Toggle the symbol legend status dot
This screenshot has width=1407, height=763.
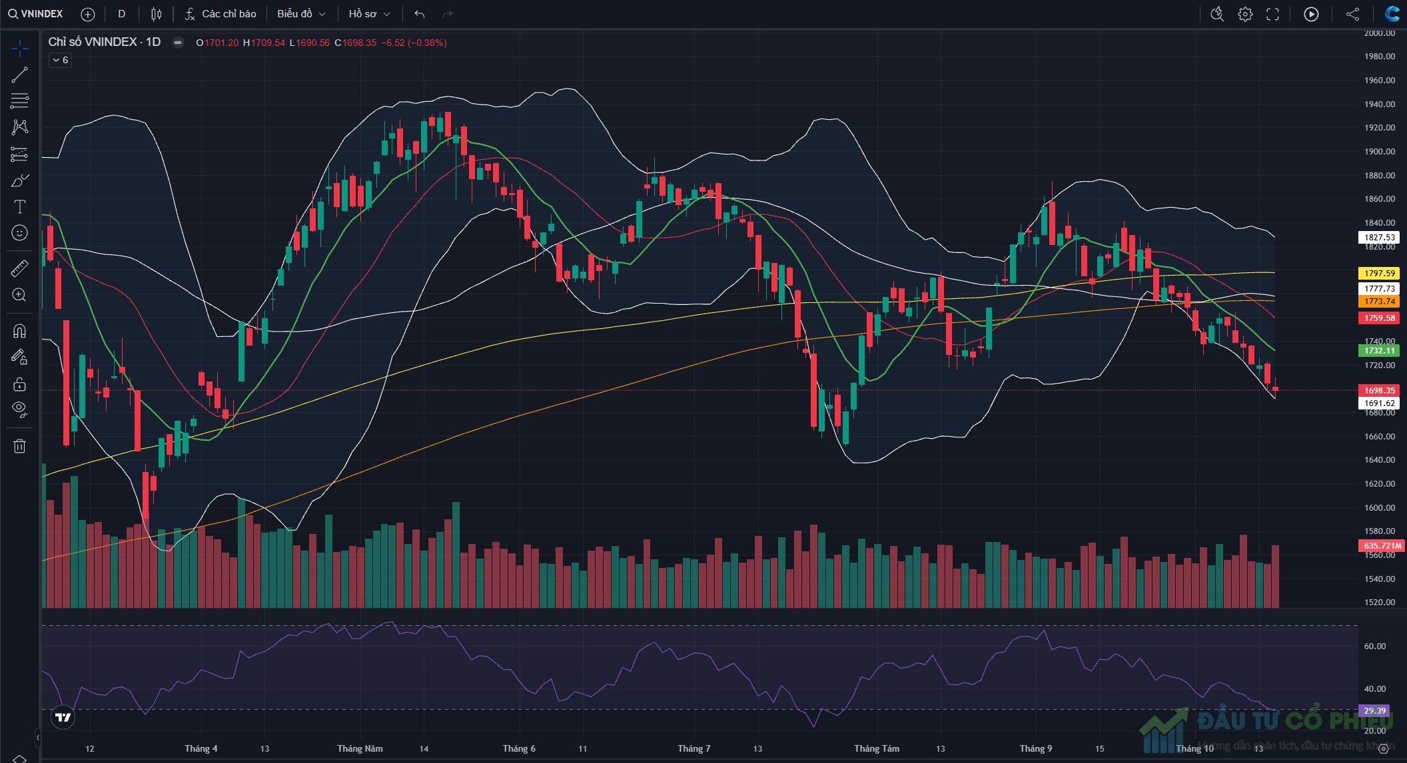(178, 42)
